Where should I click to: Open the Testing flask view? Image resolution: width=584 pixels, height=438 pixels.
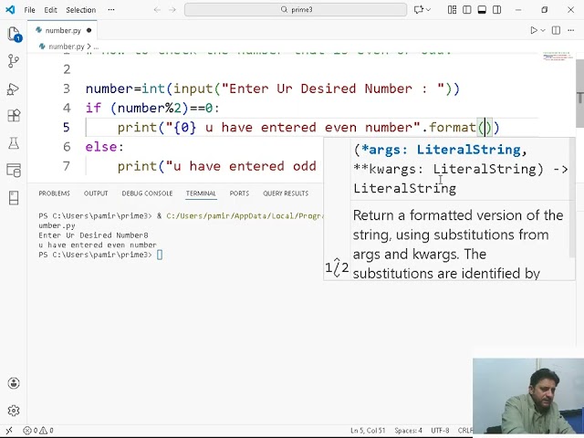14,143
